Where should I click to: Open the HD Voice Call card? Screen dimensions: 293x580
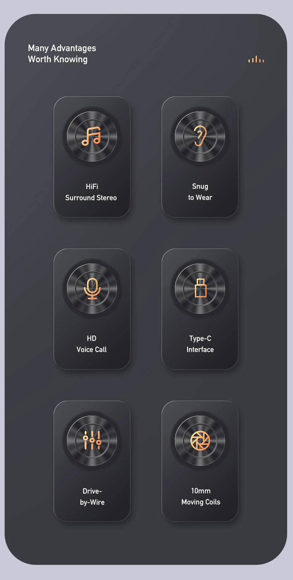click(92, 309)
